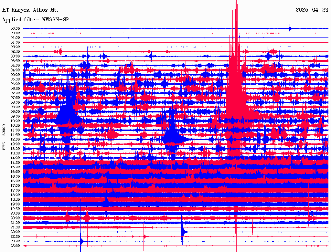Click the red spike onset on the 22:30 trace
This screenshot has height=252, width=331.
tap(144, 236)
